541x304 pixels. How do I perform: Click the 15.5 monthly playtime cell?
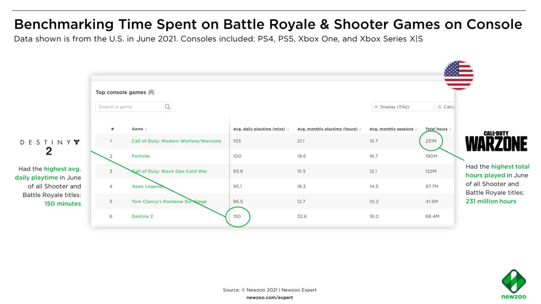click(x=301, y=171)
